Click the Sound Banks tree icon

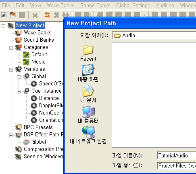(19, 40)
